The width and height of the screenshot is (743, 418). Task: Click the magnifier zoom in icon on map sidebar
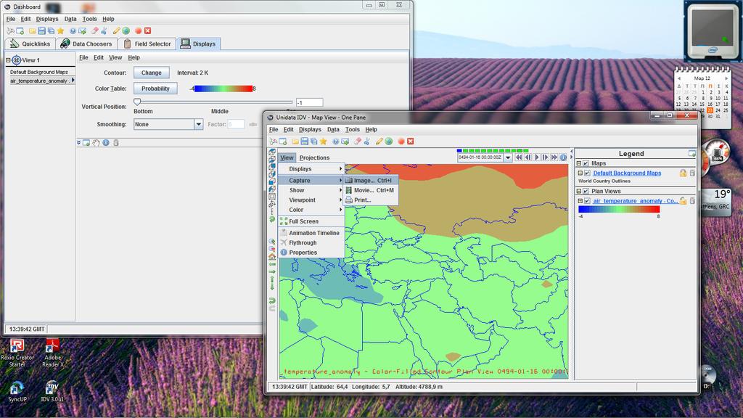272,242
